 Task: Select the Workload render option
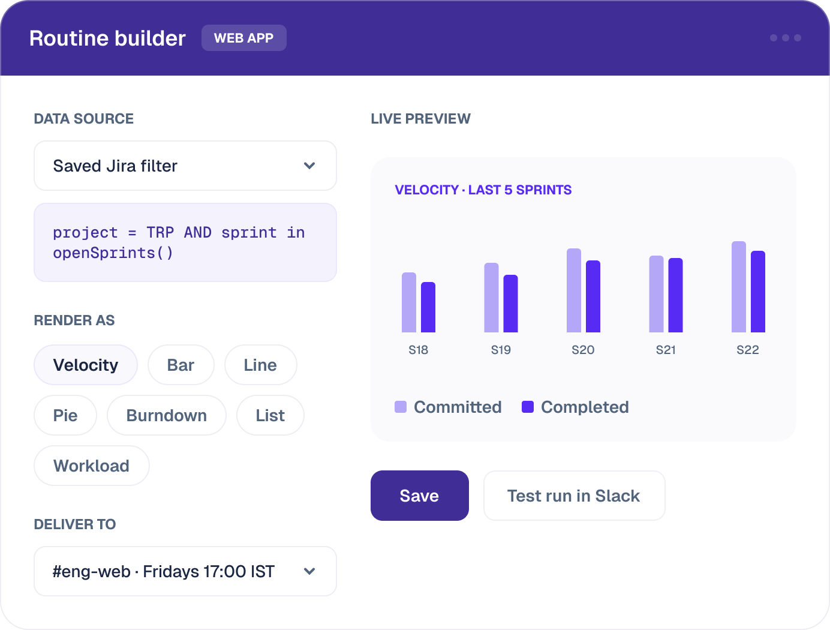pyautogui.click(x=92, y=466)
